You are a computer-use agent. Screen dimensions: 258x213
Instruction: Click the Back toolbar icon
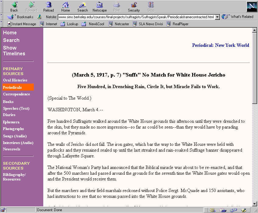pyautogui.click(x=14, y=7)
